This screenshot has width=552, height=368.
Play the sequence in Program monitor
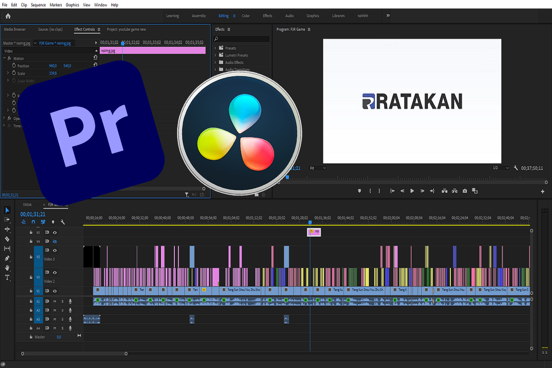pyautogui.click(x=412, y=191)
